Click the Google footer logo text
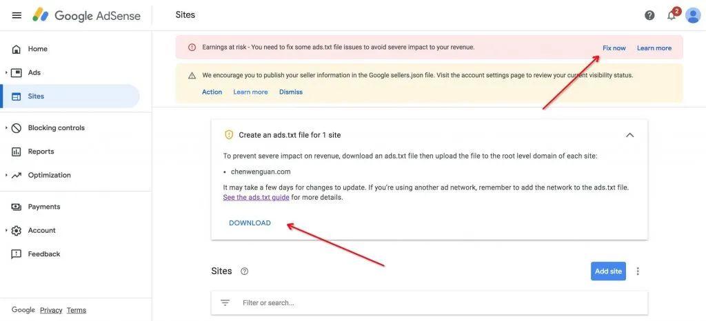This screenshot has height=321, width=706. (23, 310)
